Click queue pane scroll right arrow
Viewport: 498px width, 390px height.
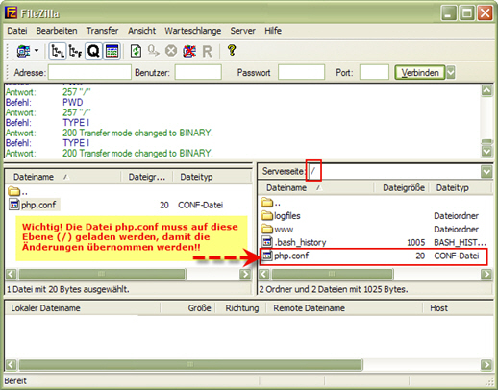486,365
